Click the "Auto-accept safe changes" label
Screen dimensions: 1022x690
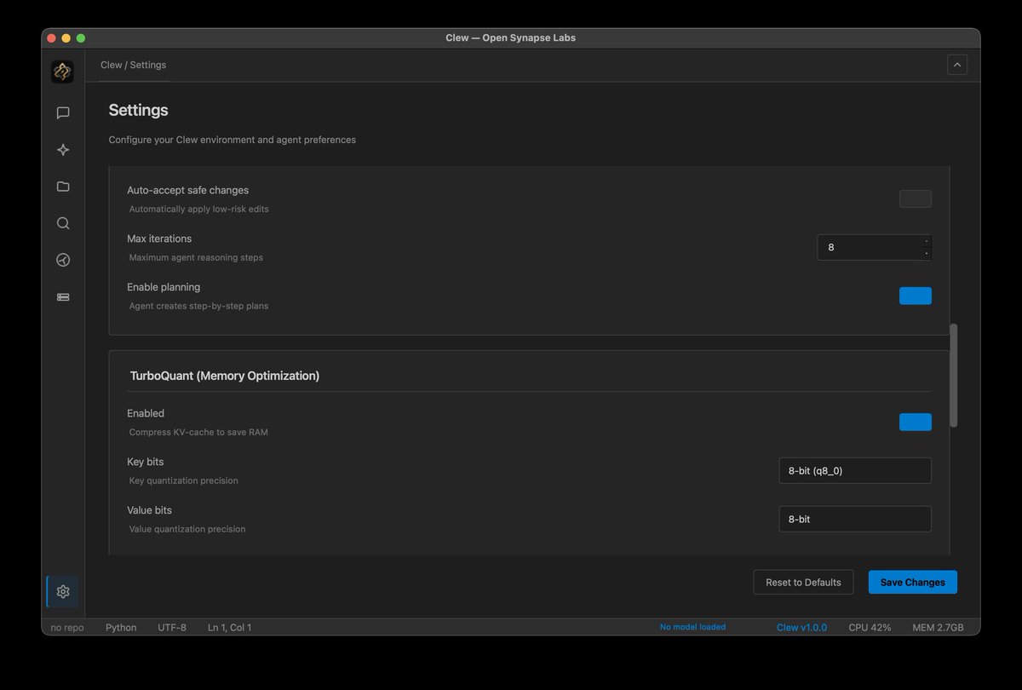[x=187, y=190]
